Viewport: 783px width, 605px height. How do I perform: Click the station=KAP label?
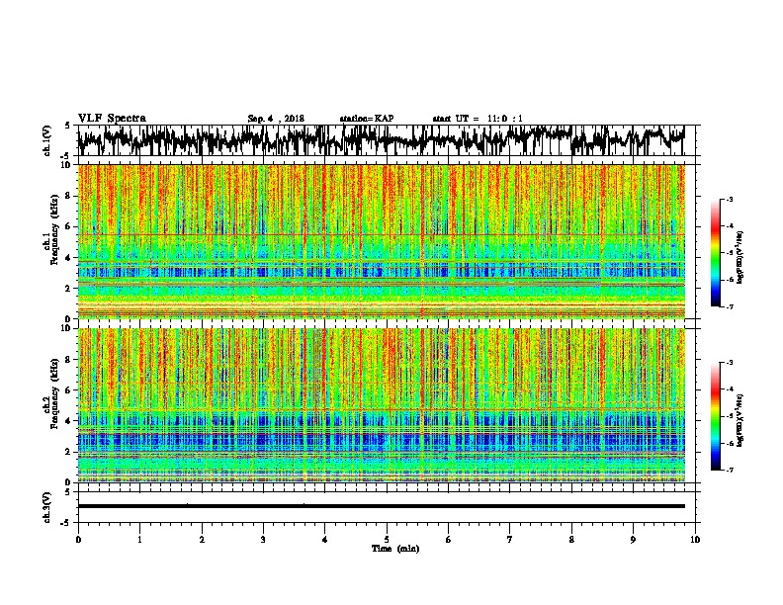coord(367,119)
